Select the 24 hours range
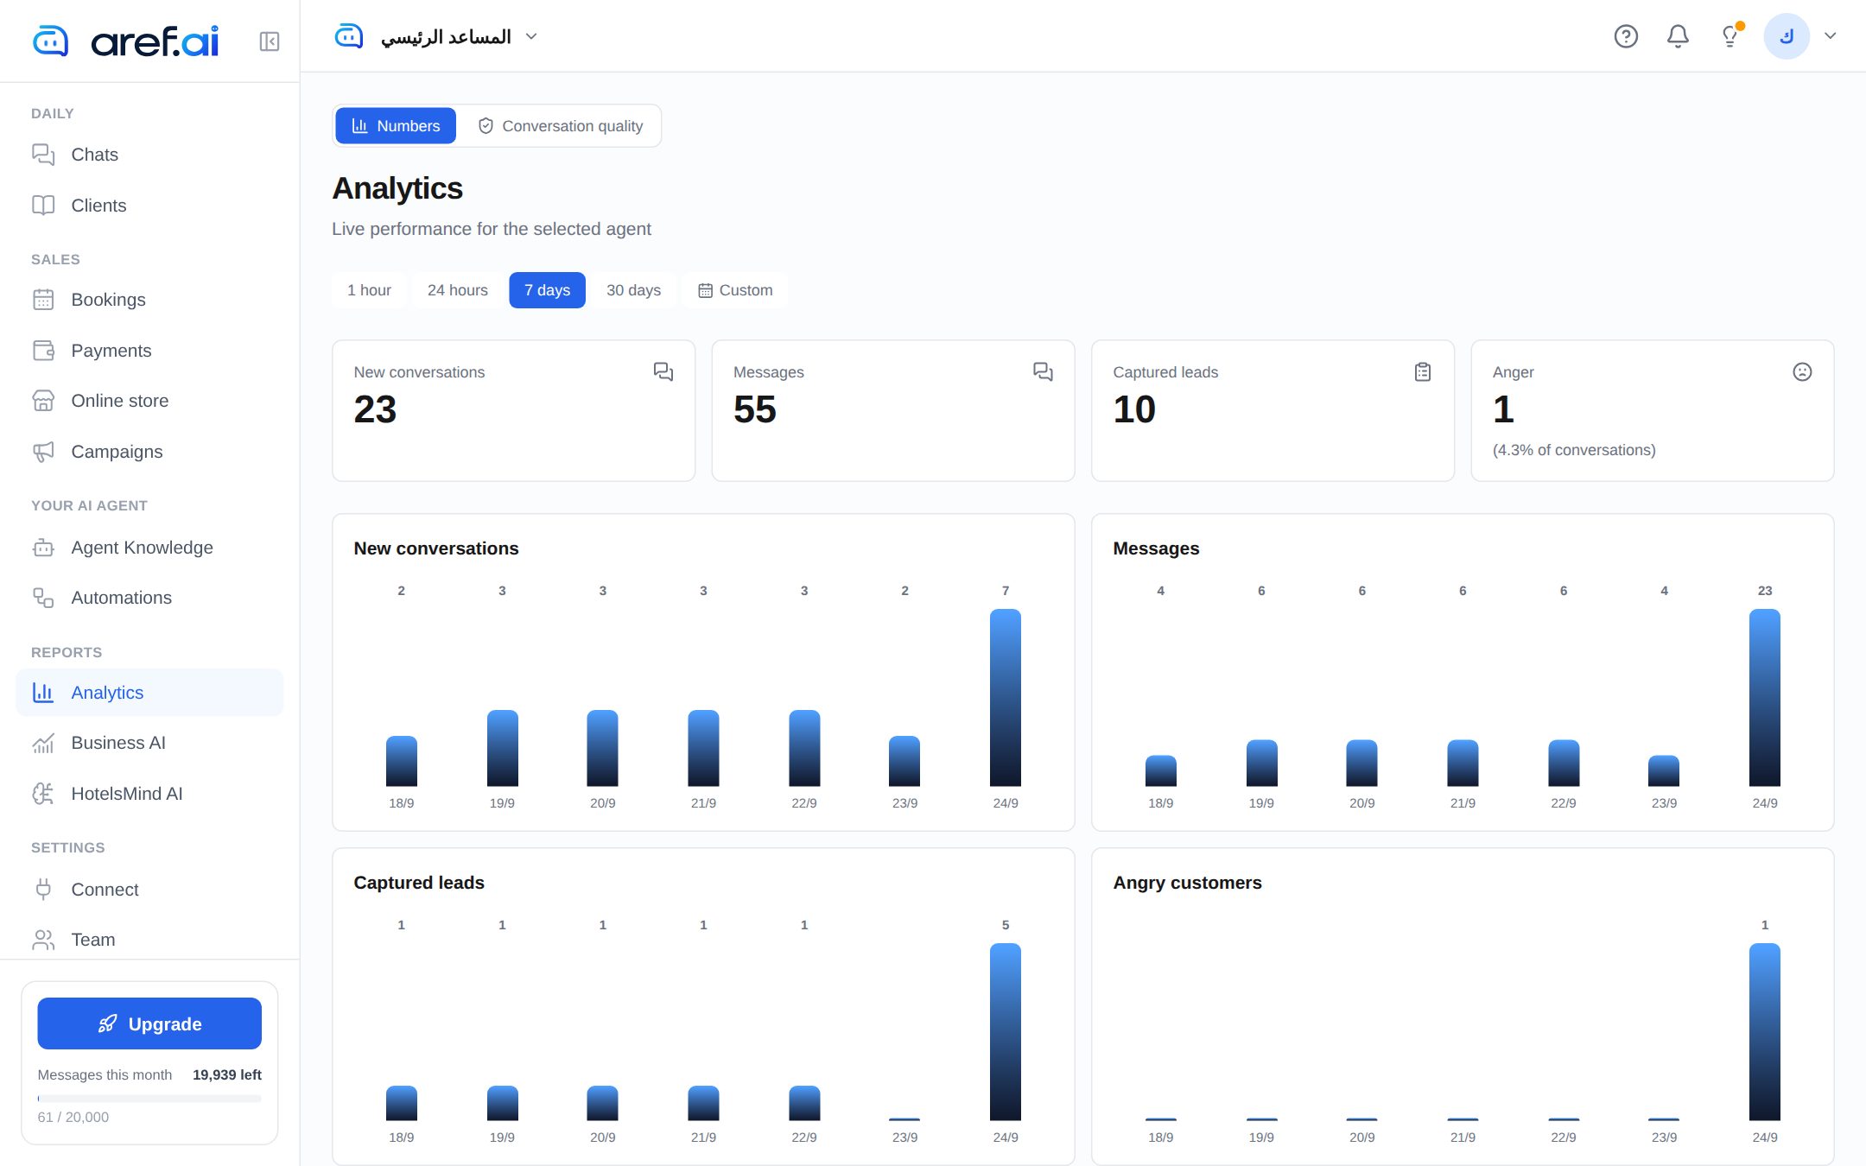1866x1166 pixels. point(458,290)
